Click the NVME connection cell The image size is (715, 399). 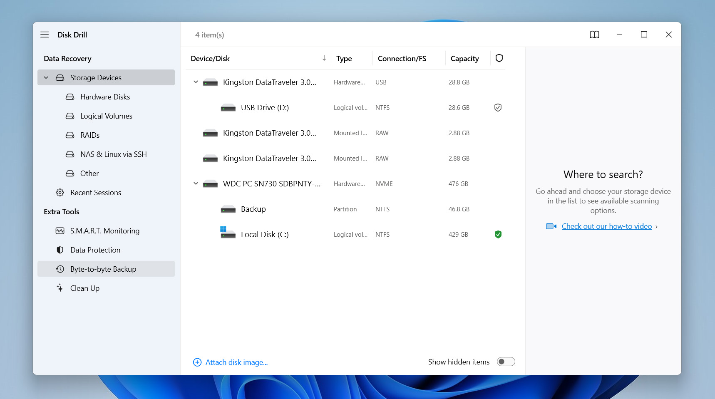[x=384, y=184]
